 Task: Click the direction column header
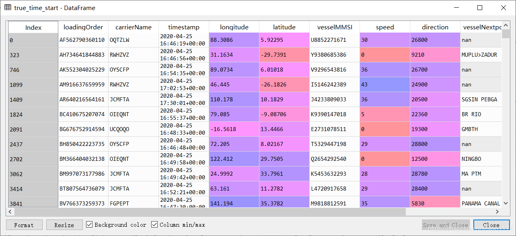pyautogui.click(x=435, y=27)
